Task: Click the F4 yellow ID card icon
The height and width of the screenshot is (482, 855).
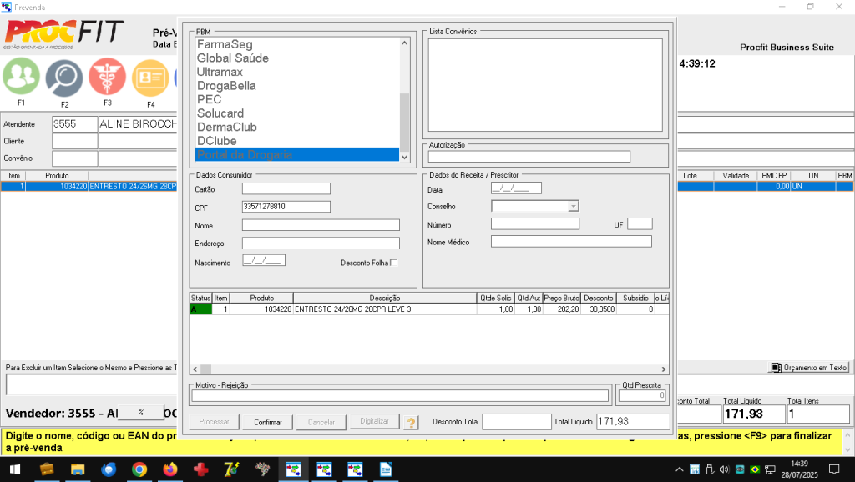Action: point(150,78)
